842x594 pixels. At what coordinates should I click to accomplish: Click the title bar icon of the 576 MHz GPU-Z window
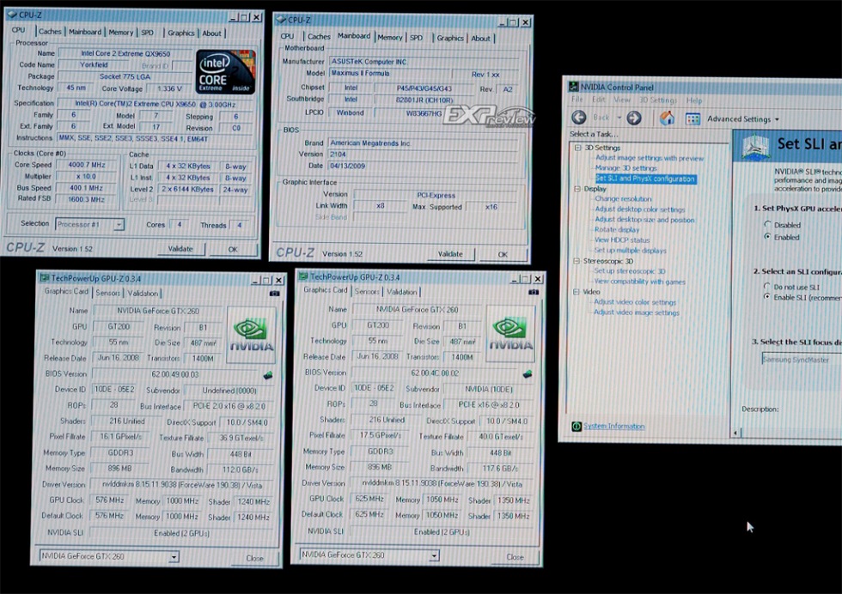pos(44,278)
